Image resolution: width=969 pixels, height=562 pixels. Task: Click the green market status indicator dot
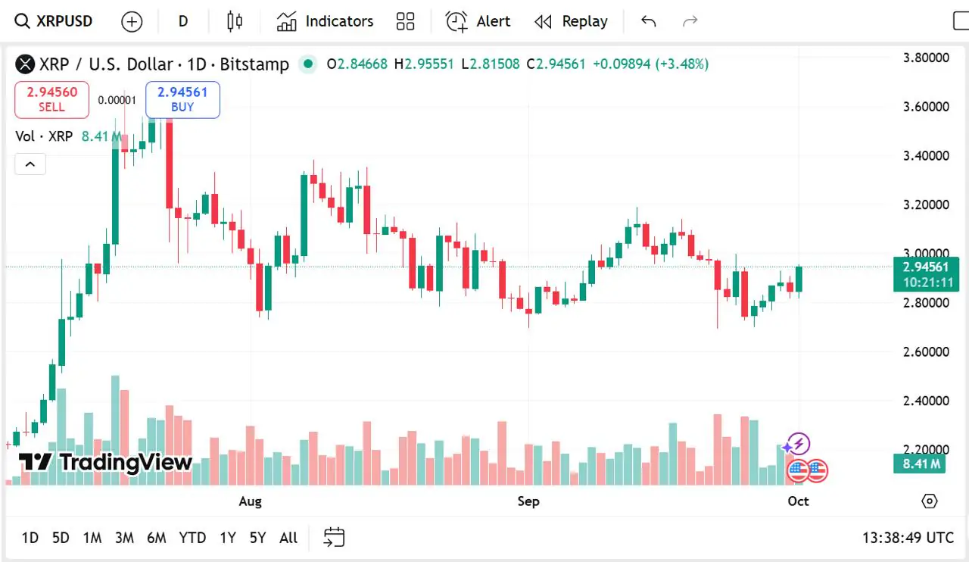(307, 64)
